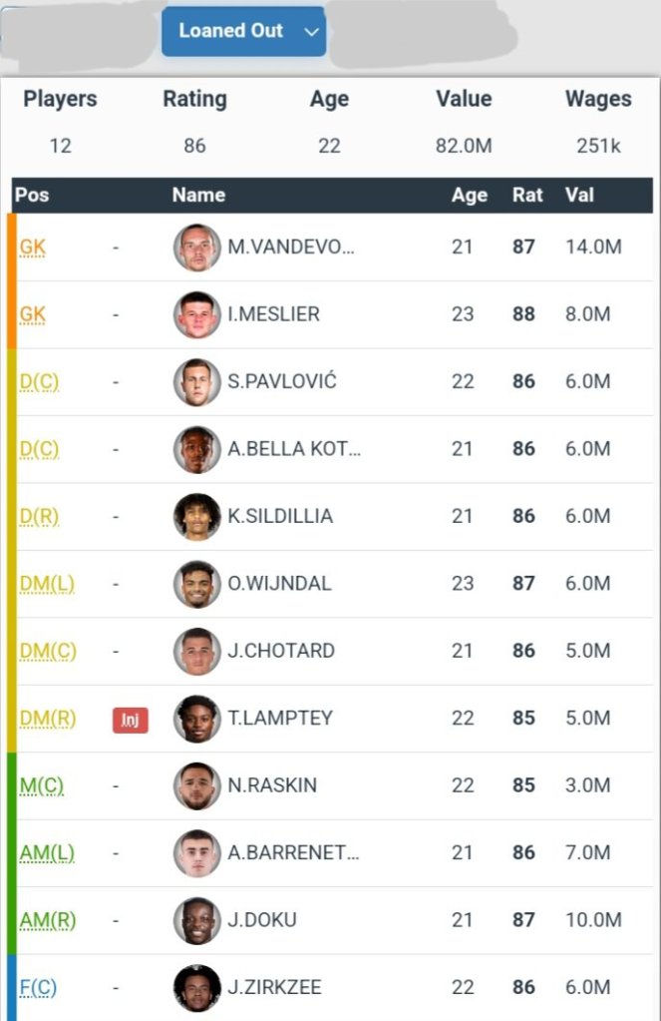Open S.Pavlović avatar picture
Image resolution: width=661 pixels, height=1021 pixels.
click(x=196, y=381)
